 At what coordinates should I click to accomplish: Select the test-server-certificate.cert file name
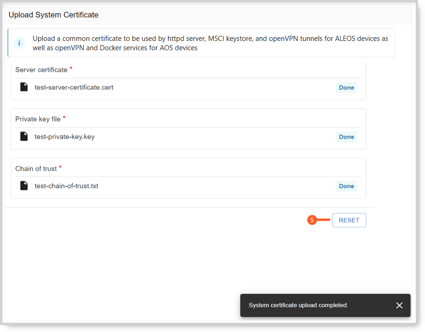tap(74, 87)
